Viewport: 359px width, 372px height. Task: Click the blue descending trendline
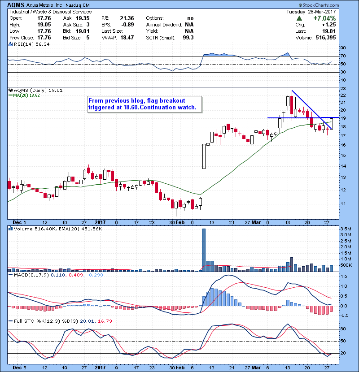pos(312,110)
